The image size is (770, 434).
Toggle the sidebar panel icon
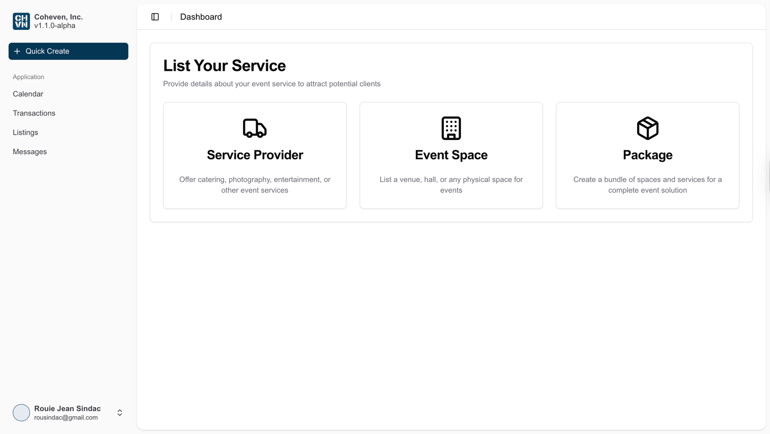(155, 17)
